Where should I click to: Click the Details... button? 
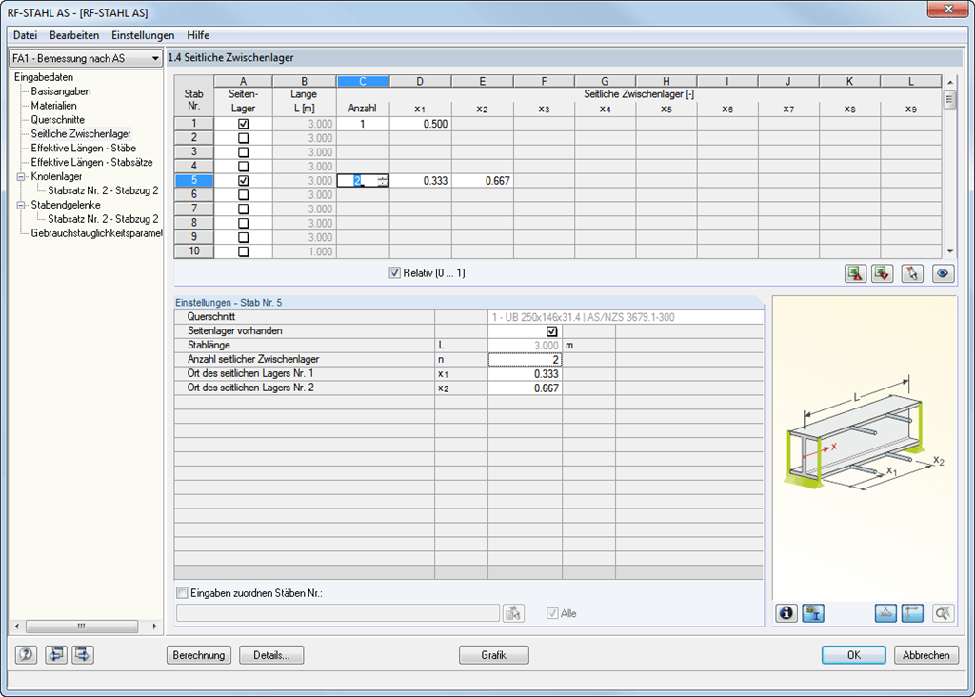271,655
